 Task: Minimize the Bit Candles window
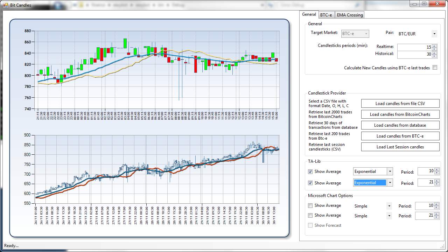[x=415, y=3]
